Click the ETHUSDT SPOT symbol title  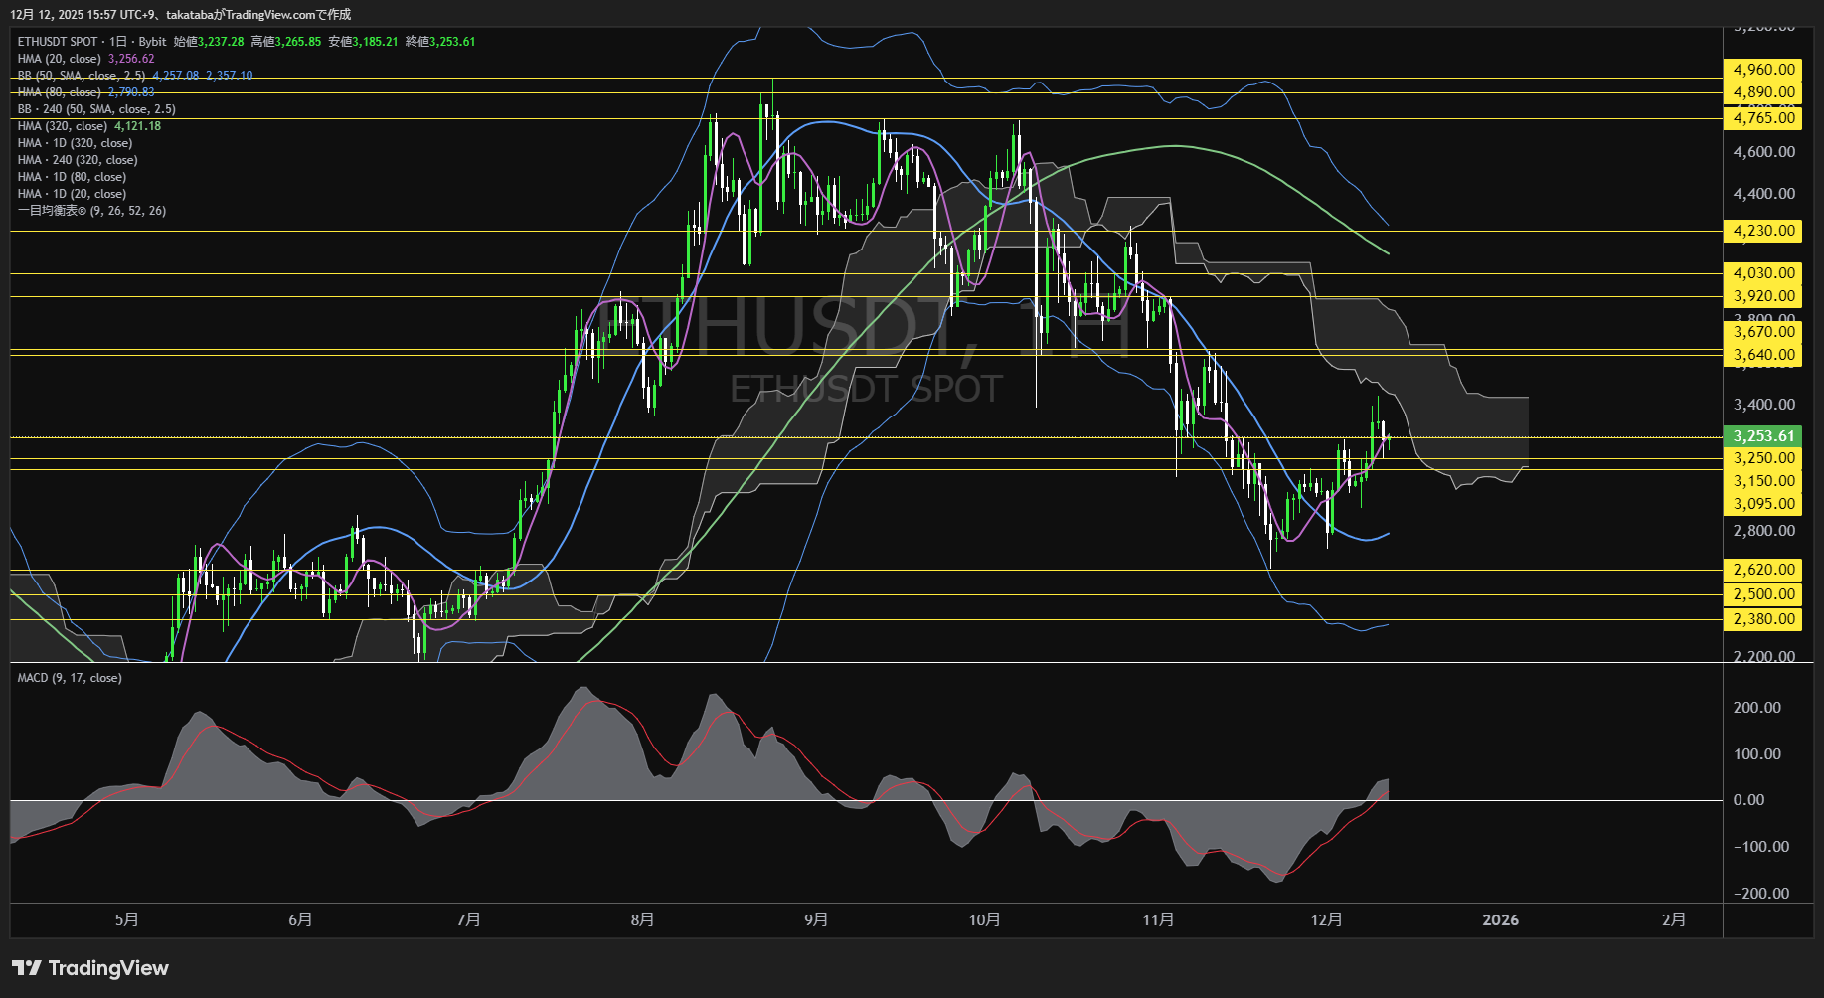tap(58, 42)
